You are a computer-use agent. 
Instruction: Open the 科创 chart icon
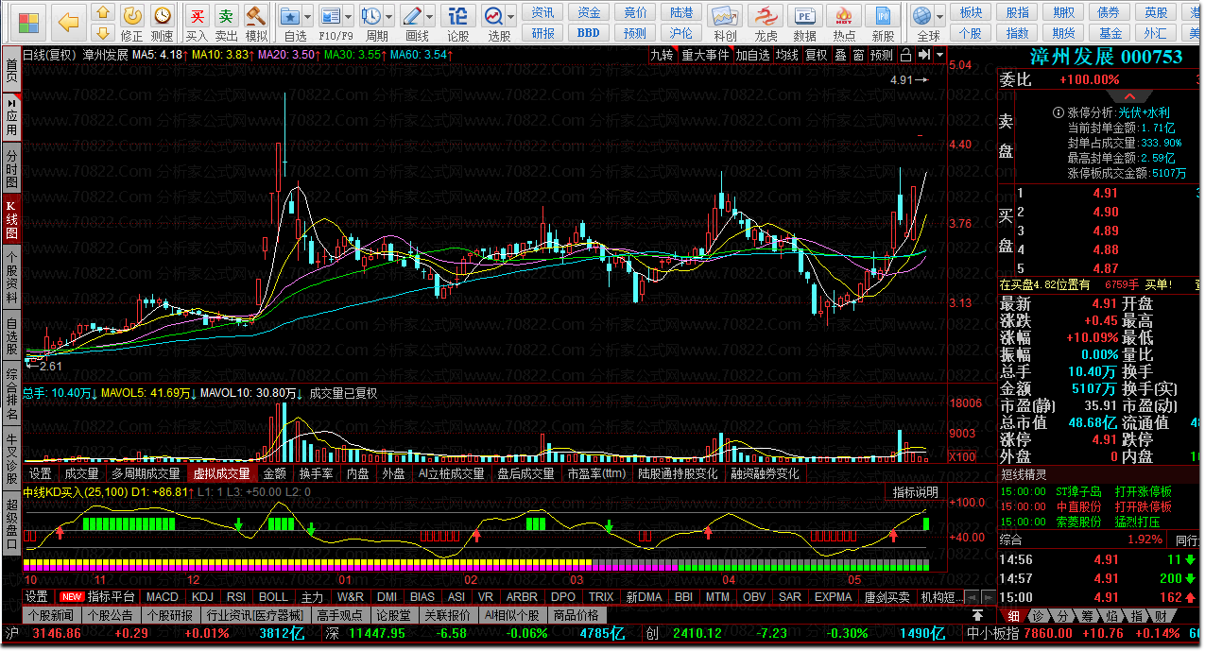725,16
